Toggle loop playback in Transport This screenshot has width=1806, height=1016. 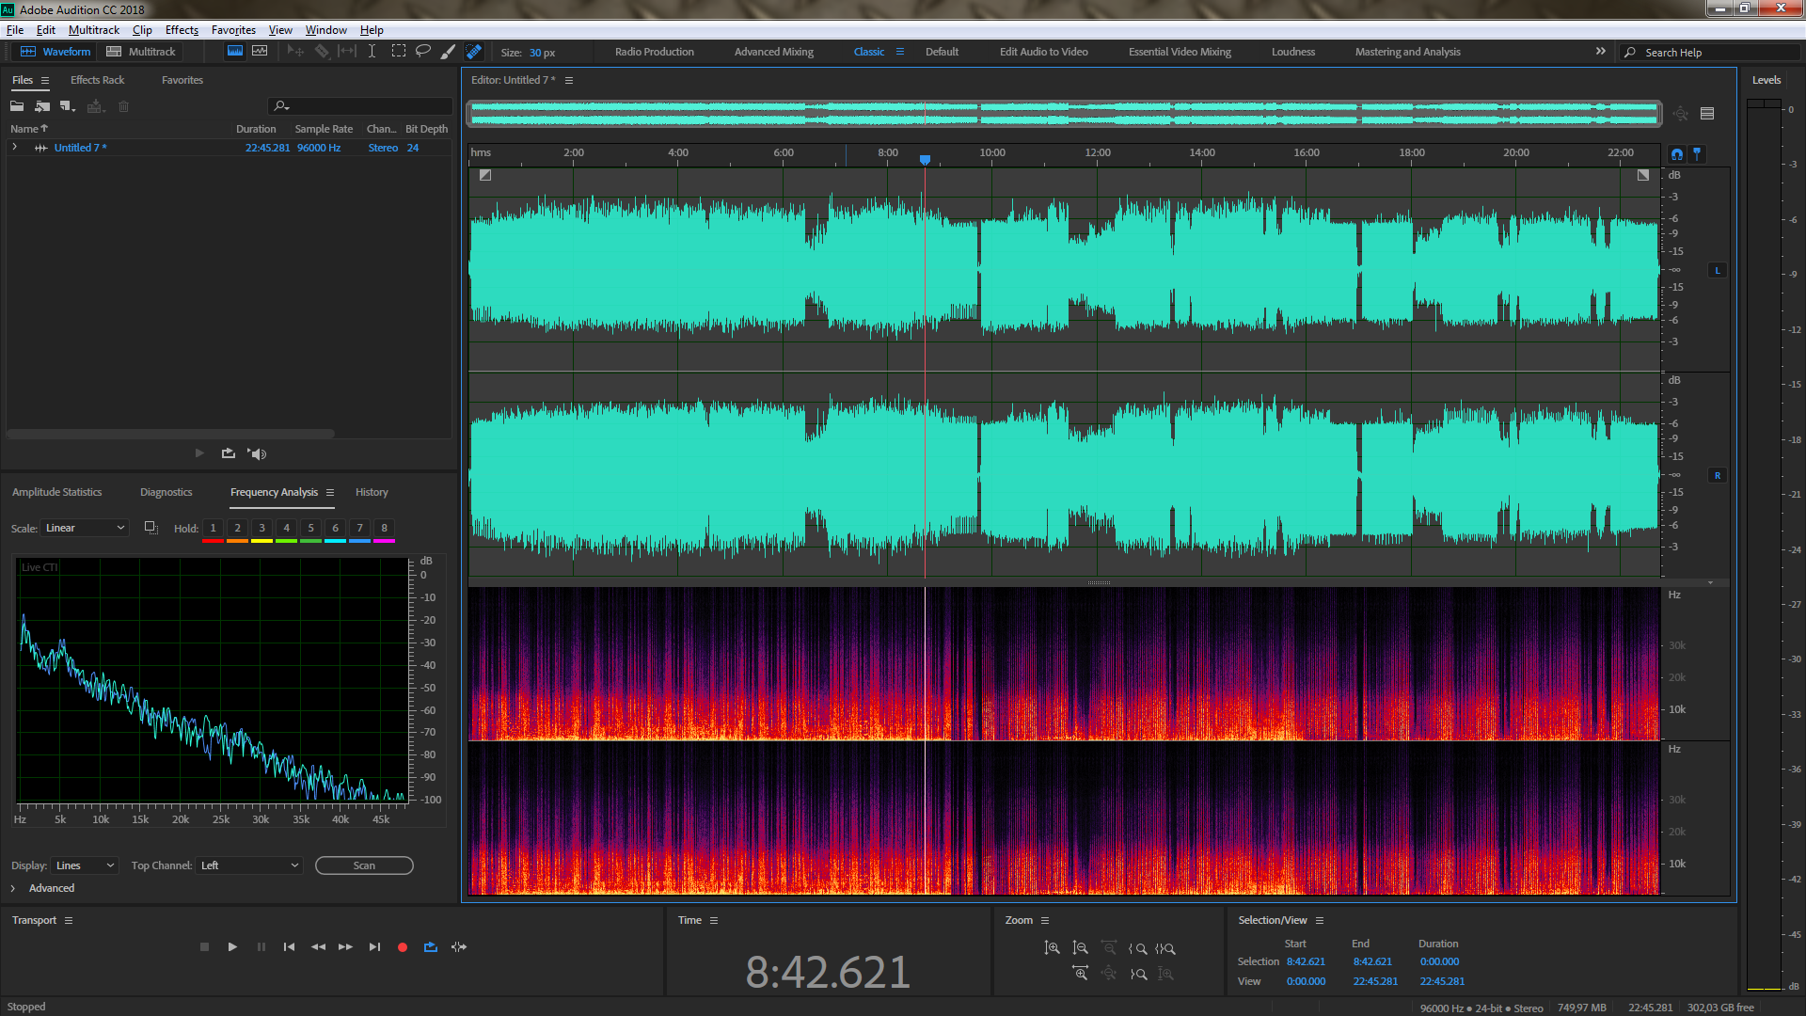(x=431, y=947)
